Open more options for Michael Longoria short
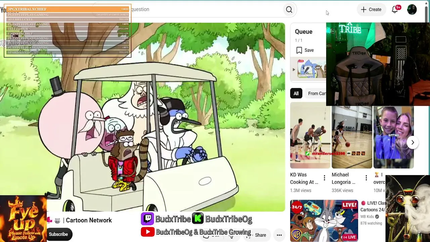430x242 pixels. coord(366,178)
